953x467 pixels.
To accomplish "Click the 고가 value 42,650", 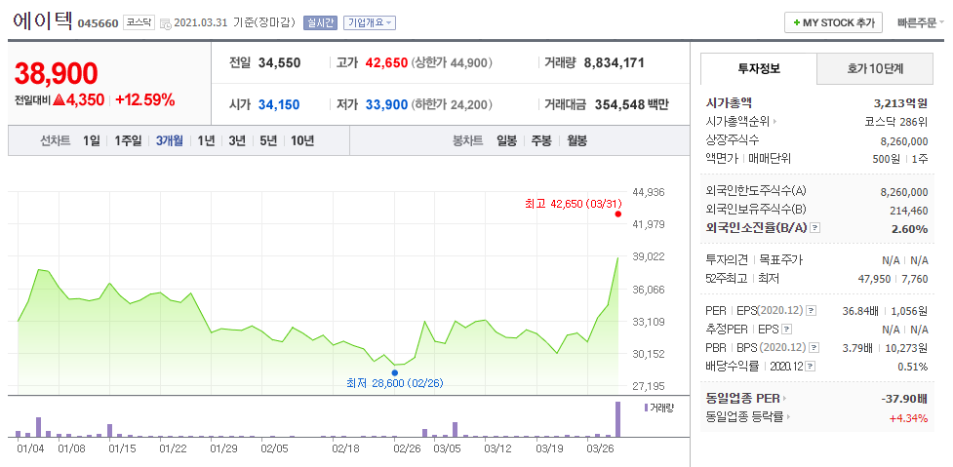I will (x=386, y=62).
